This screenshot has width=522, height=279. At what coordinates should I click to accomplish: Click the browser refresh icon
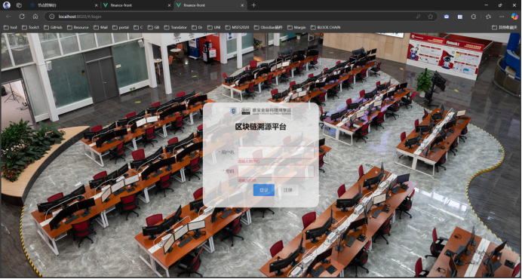22,17
